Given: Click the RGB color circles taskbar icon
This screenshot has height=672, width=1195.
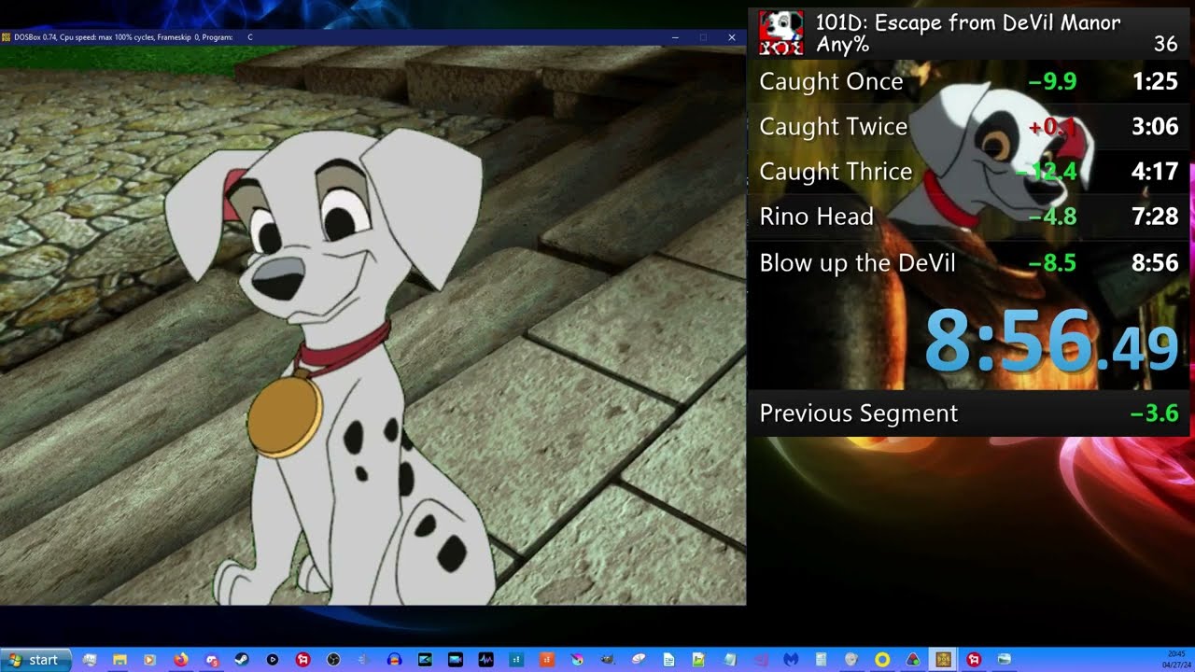Looking at the screenshot, I should pos(912,660).
